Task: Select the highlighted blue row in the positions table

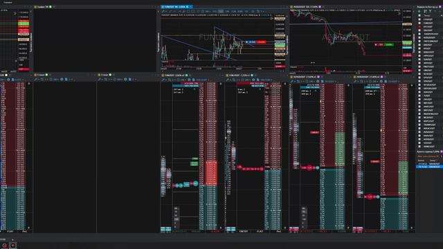Action: pyautogui.click(x=429, y=167)
